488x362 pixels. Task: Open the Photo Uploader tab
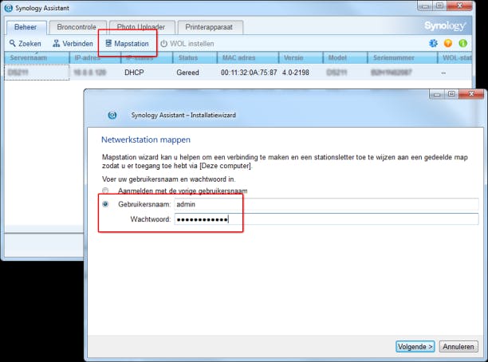pyautogui.click(x=141, y=27)
